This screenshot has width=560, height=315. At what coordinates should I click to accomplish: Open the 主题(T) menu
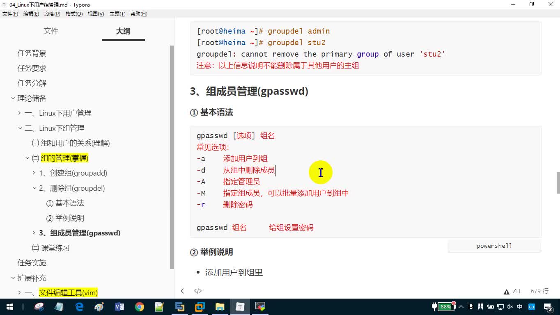click(117, 14)
